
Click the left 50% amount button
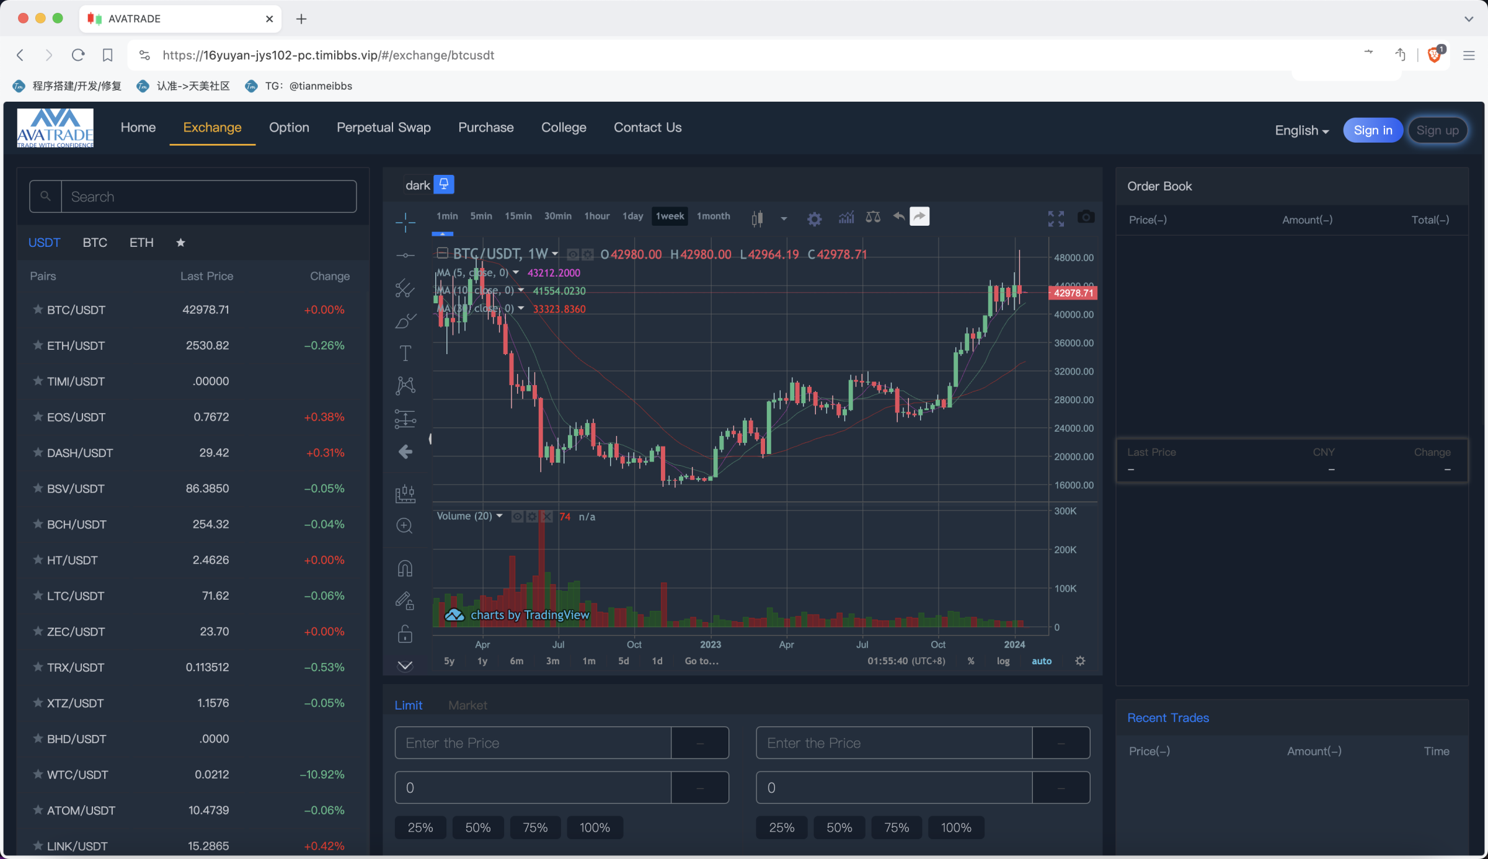477,827
